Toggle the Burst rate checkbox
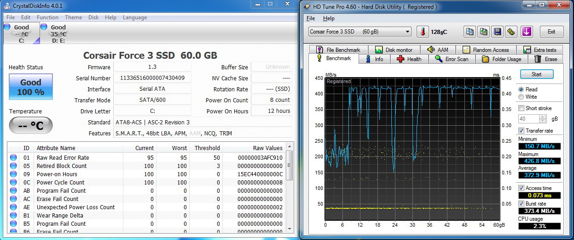 coord(521,203)
